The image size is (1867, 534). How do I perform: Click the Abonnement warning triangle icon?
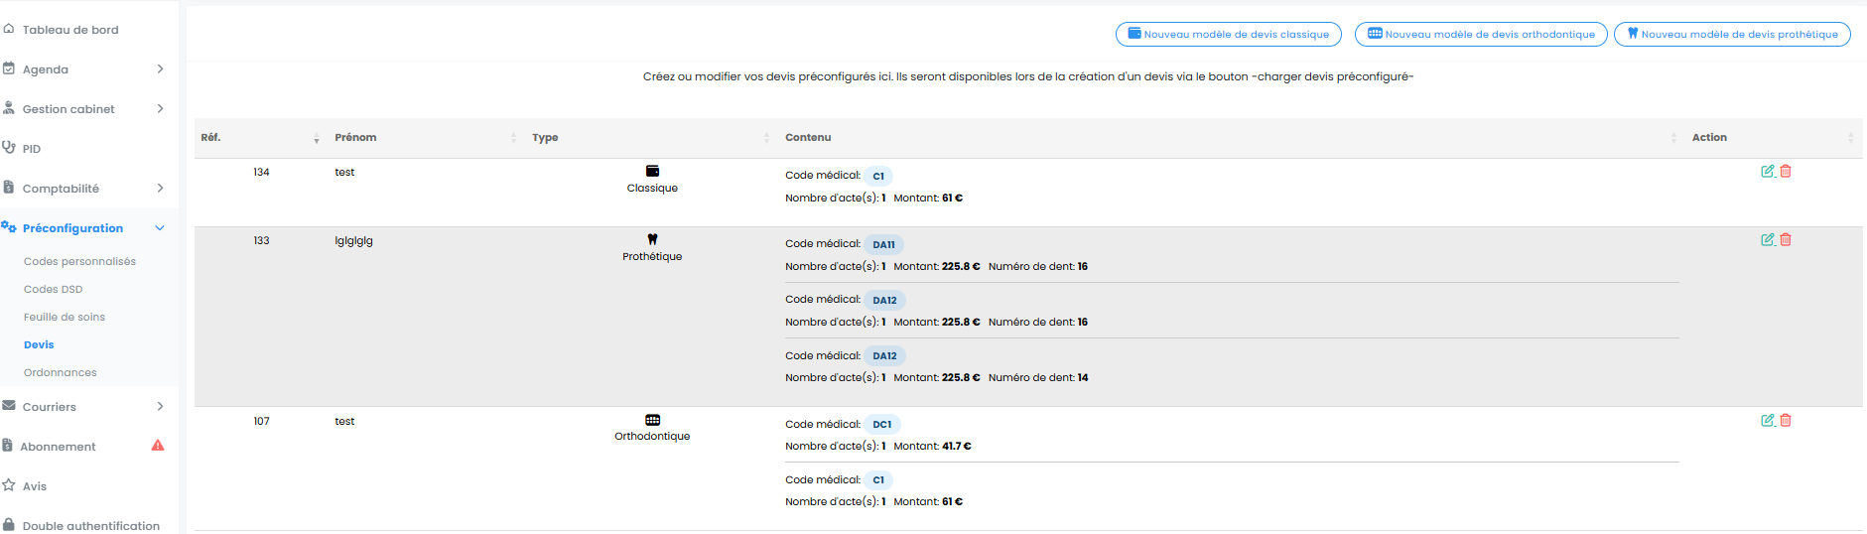(158, 446)
